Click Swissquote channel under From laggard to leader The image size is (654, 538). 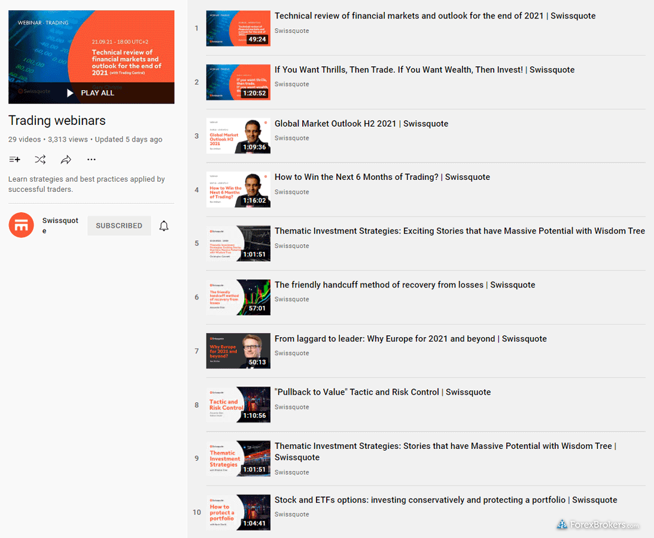point(291,353)
